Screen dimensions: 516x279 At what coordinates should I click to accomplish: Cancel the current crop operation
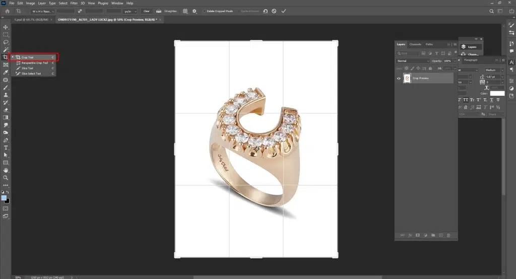click(x=274, y=11)
